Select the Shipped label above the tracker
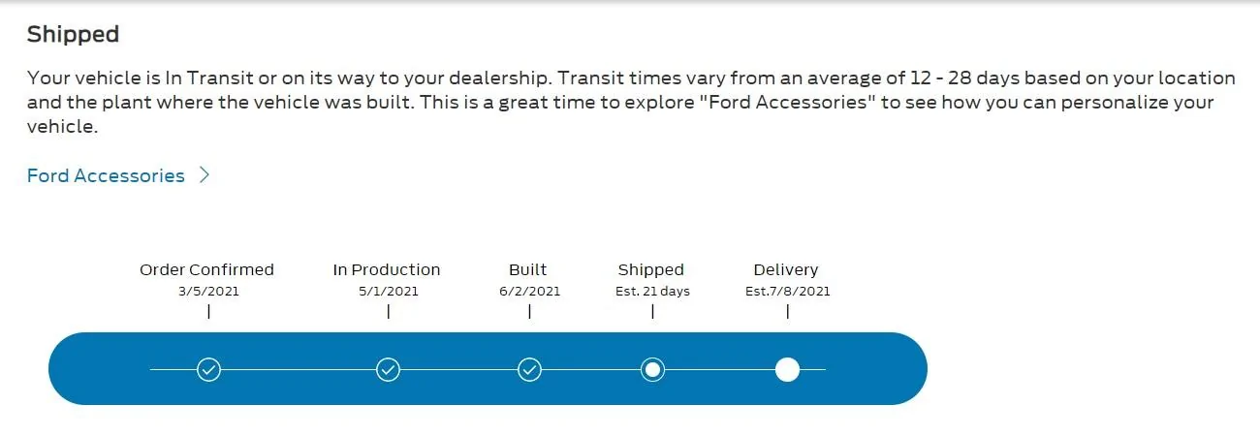This screenshot has height=436, width=1260. 651,269
